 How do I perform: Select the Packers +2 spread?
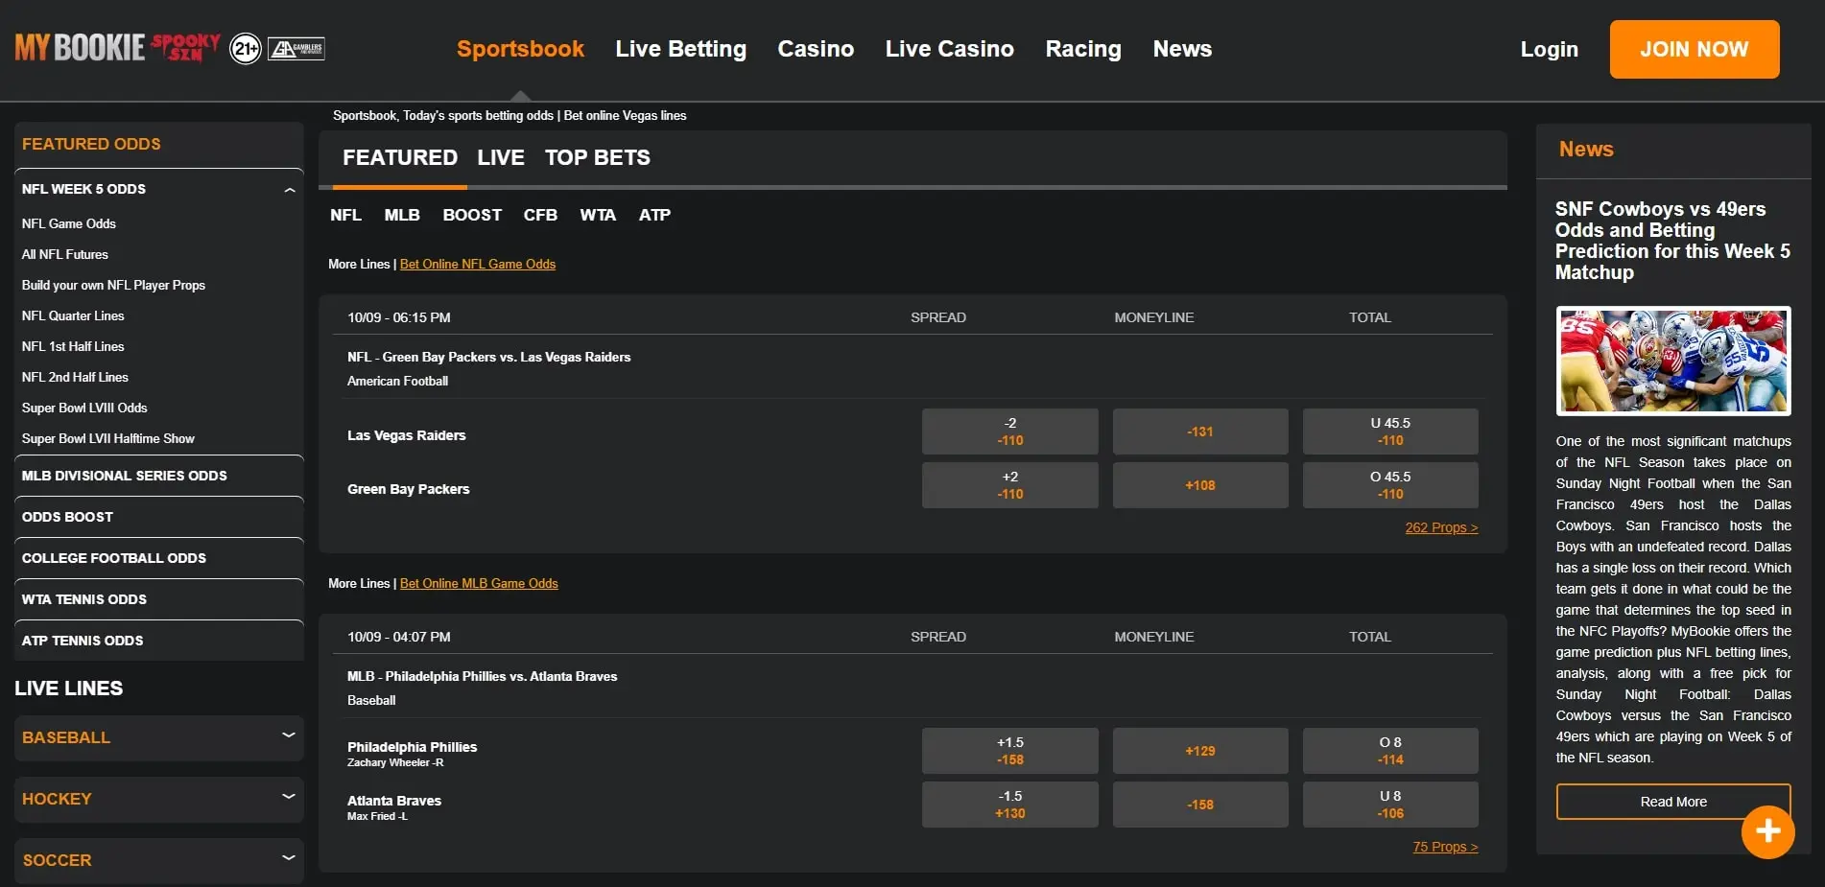[1009, 485]
